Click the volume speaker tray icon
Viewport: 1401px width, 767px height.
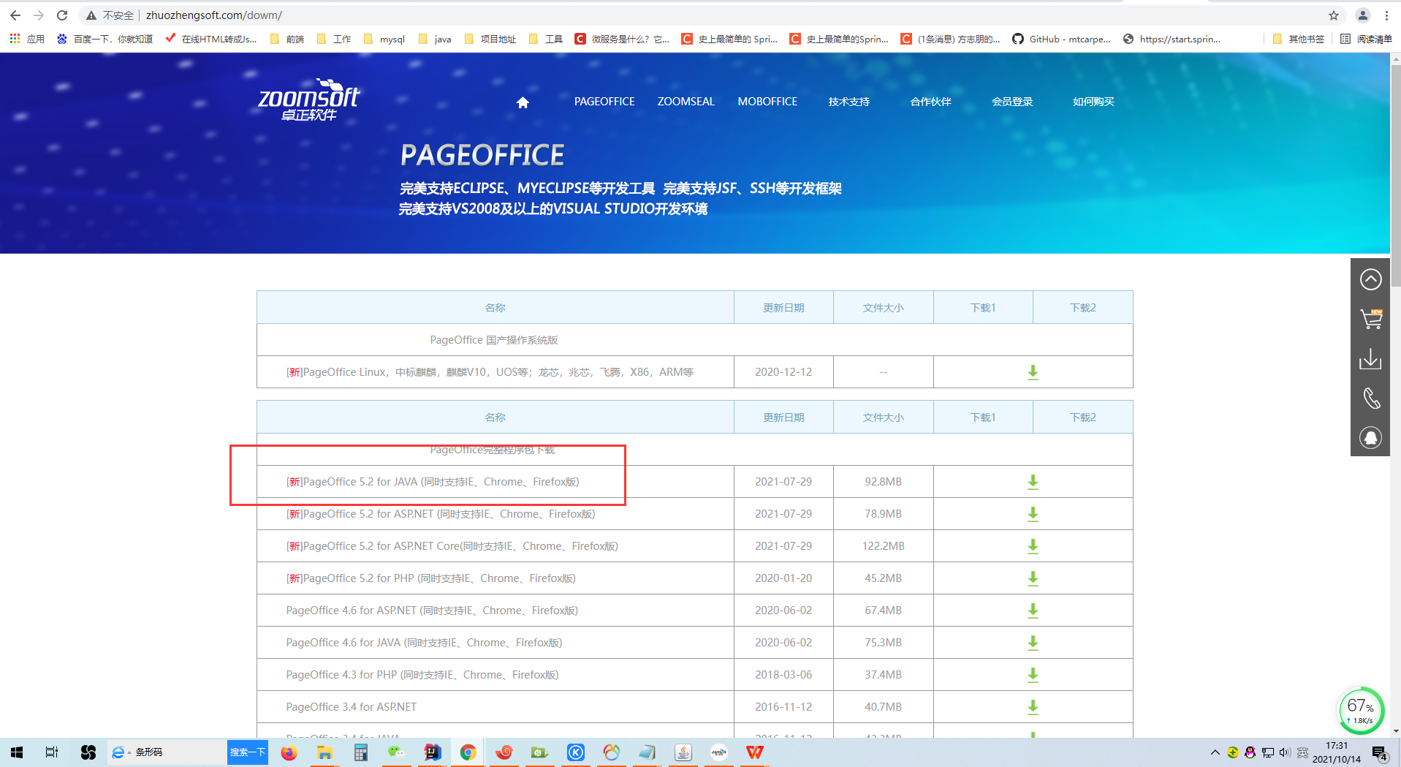pyautogui.click(x=1285, y=752)
